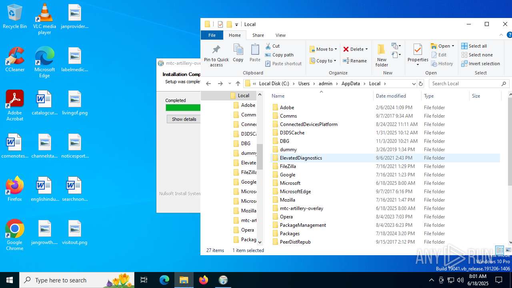Switch to the View tab
The image size is (512, 288).
(x=280, y=35)
